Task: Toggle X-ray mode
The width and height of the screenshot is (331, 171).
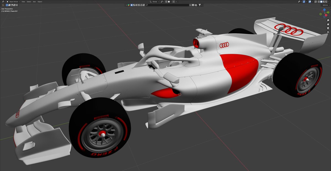Action: click(x=316, y=2)
